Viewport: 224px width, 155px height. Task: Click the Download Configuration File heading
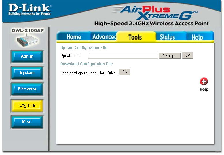click(x=87, y=64)
